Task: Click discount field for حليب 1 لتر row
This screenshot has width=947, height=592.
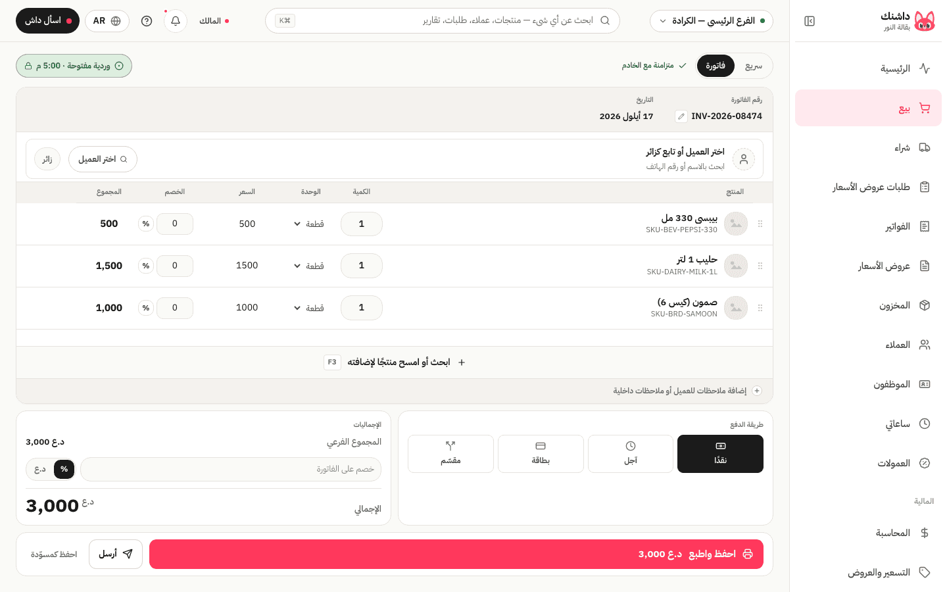Action: tap(175, 266)
